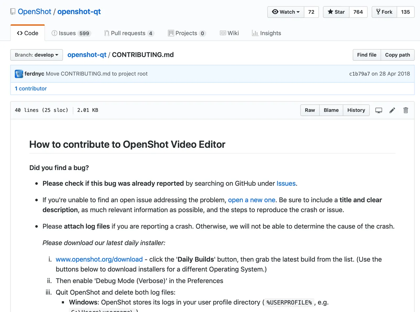Click the watchers count 72
This screenshot has height=312, width=420.
[x=311, y=12]
